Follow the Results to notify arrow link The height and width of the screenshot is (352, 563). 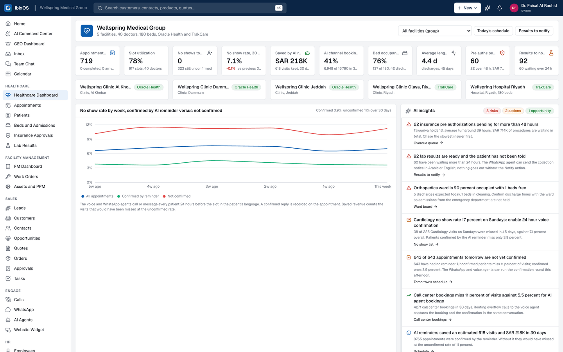tap(429, 175)
